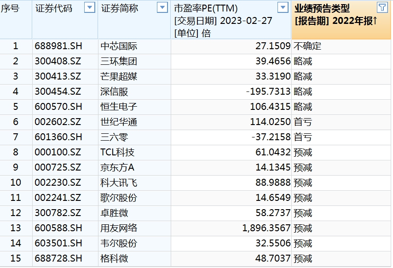Click row number 1
The image size is (393, 268).
(16, 46)
